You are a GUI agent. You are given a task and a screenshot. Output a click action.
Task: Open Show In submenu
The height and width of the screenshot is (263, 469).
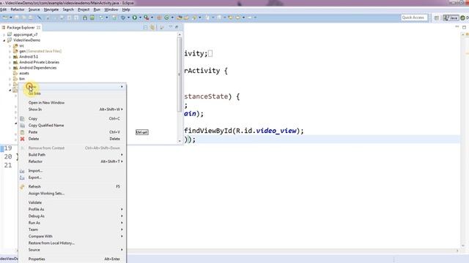pos(72,110)
